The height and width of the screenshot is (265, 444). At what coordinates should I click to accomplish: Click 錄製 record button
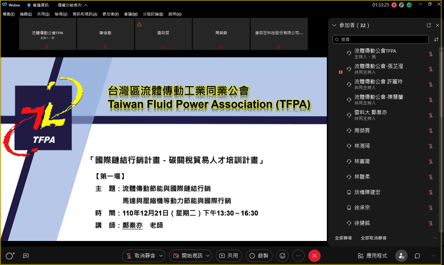click(x=259, y=256)
